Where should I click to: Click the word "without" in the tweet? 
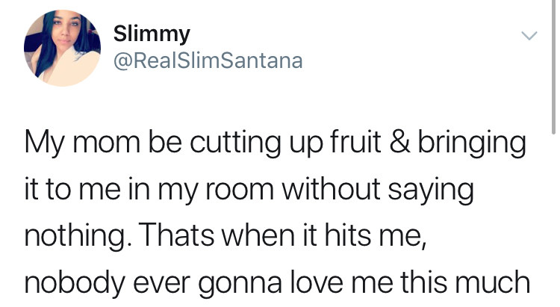[331, 189]
